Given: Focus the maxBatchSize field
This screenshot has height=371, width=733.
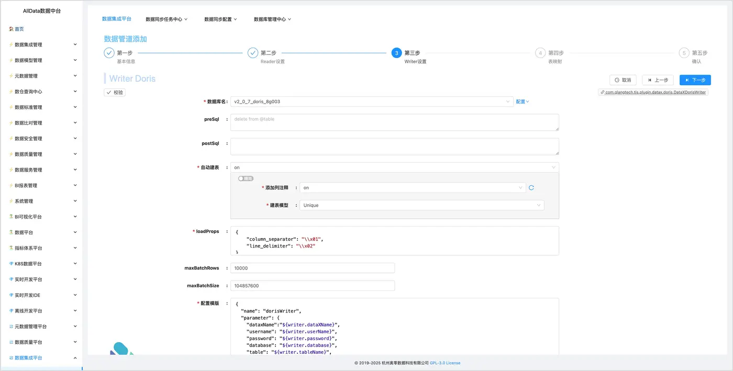Looking at the screenshot, I should click(313, 286).
